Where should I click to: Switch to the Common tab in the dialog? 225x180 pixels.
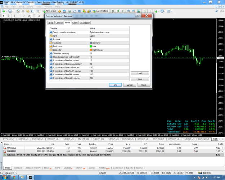click(x=59, y=23)
